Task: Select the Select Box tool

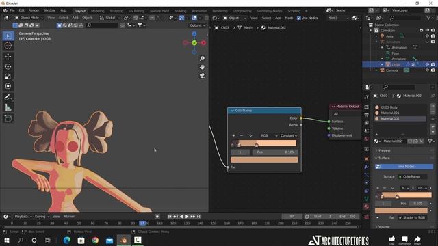Action: 8,36
